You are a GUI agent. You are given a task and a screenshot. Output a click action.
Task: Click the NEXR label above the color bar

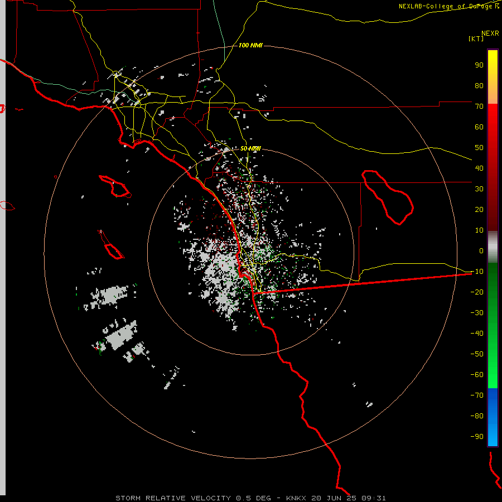click(490, 33)
